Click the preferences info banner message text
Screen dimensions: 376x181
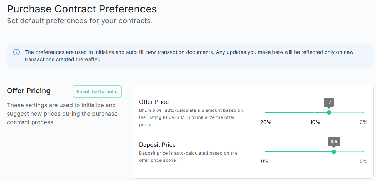(189, 56)
